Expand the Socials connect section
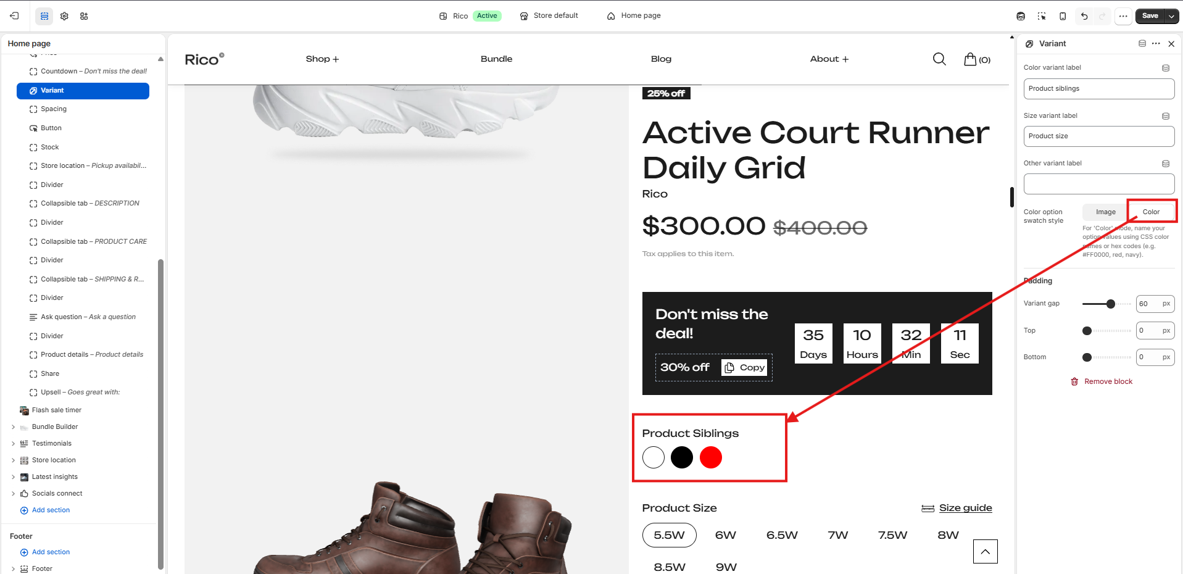Screen dimensions: 1183x574 (13, 494)
